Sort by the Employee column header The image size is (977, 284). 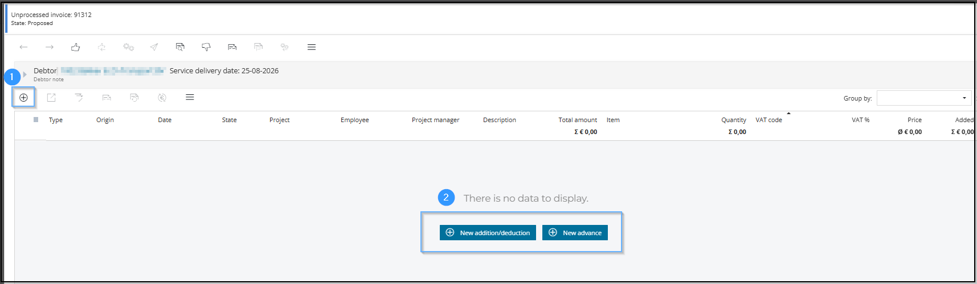click(354, 120)
